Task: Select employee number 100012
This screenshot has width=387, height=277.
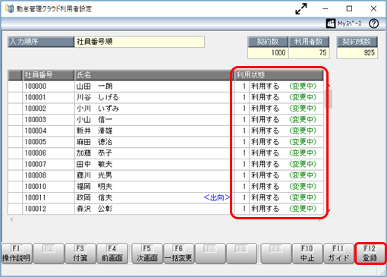Action: tap(49, 209)
